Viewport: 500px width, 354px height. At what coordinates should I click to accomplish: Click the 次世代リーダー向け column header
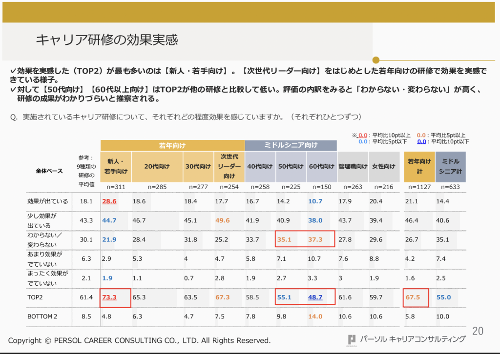(228, 166)
